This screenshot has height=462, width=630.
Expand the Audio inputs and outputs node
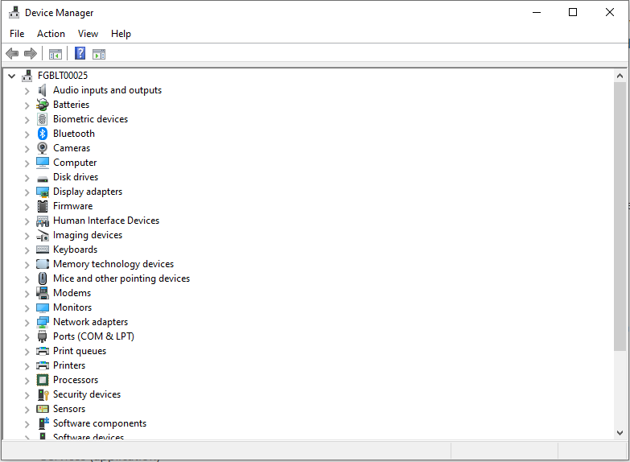tap(27, 91)
